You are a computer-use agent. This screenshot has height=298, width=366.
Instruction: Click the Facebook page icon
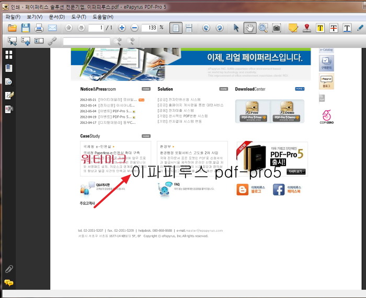pyautogui.click(x=279, y=189)
